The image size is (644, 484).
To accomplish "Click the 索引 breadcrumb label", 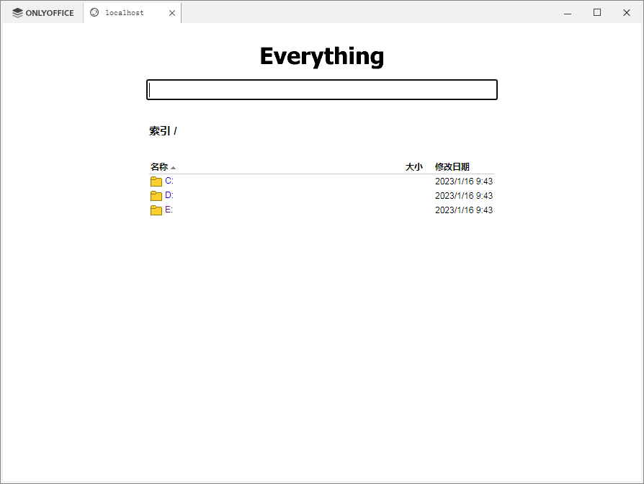I will 160,131.
